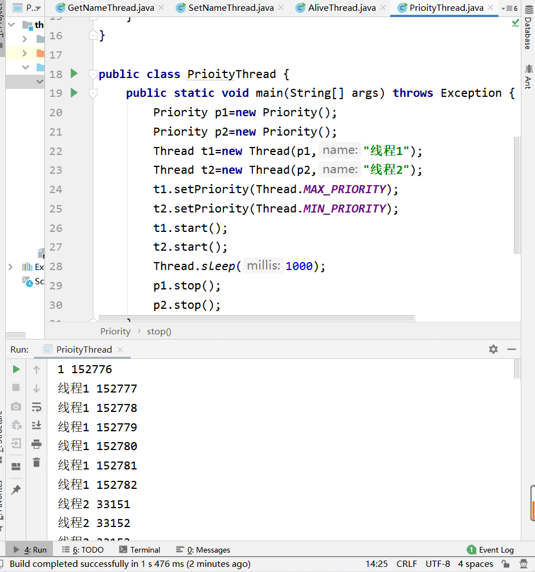535x572 pixels.
Task: Expand the orange folder node
Action: point(24,53)
